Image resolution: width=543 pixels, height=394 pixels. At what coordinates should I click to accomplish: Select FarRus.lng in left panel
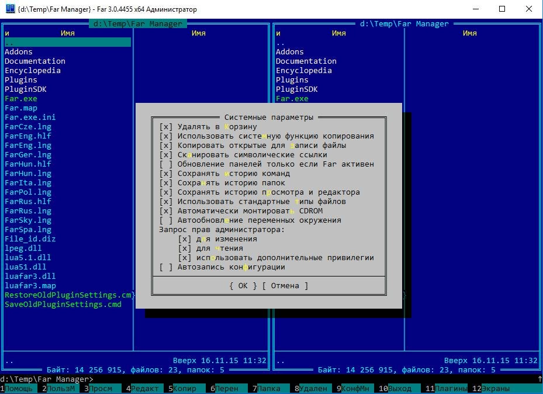(x=28, y=211)
